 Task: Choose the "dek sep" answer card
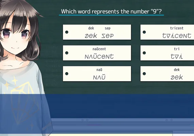click(x=97, y=32)
